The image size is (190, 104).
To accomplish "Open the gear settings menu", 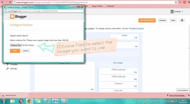I will point(182,20).
